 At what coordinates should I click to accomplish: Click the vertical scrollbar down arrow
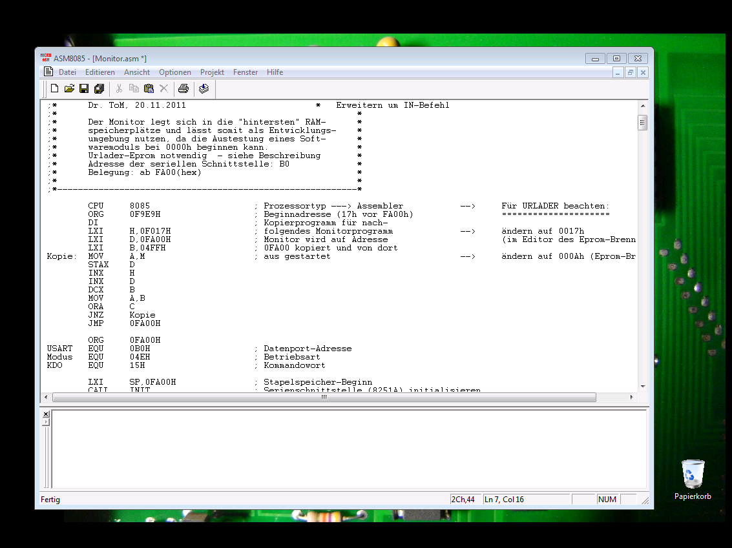click(643, 386)
